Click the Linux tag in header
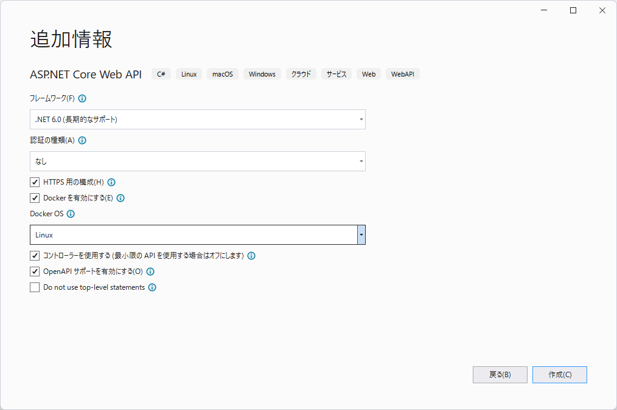The width and height of the screenshot is (617, 410). point(189,74)
